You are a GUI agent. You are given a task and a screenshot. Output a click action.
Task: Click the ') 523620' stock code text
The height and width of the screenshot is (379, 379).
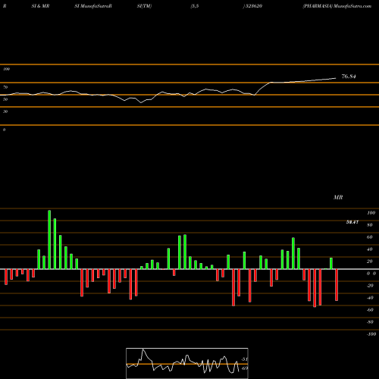coord(252,6)
